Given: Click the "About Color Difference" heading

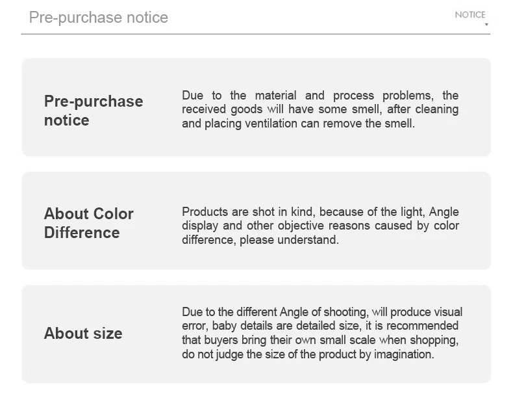Looking at the screenshot, I should [x=89, y=223].
